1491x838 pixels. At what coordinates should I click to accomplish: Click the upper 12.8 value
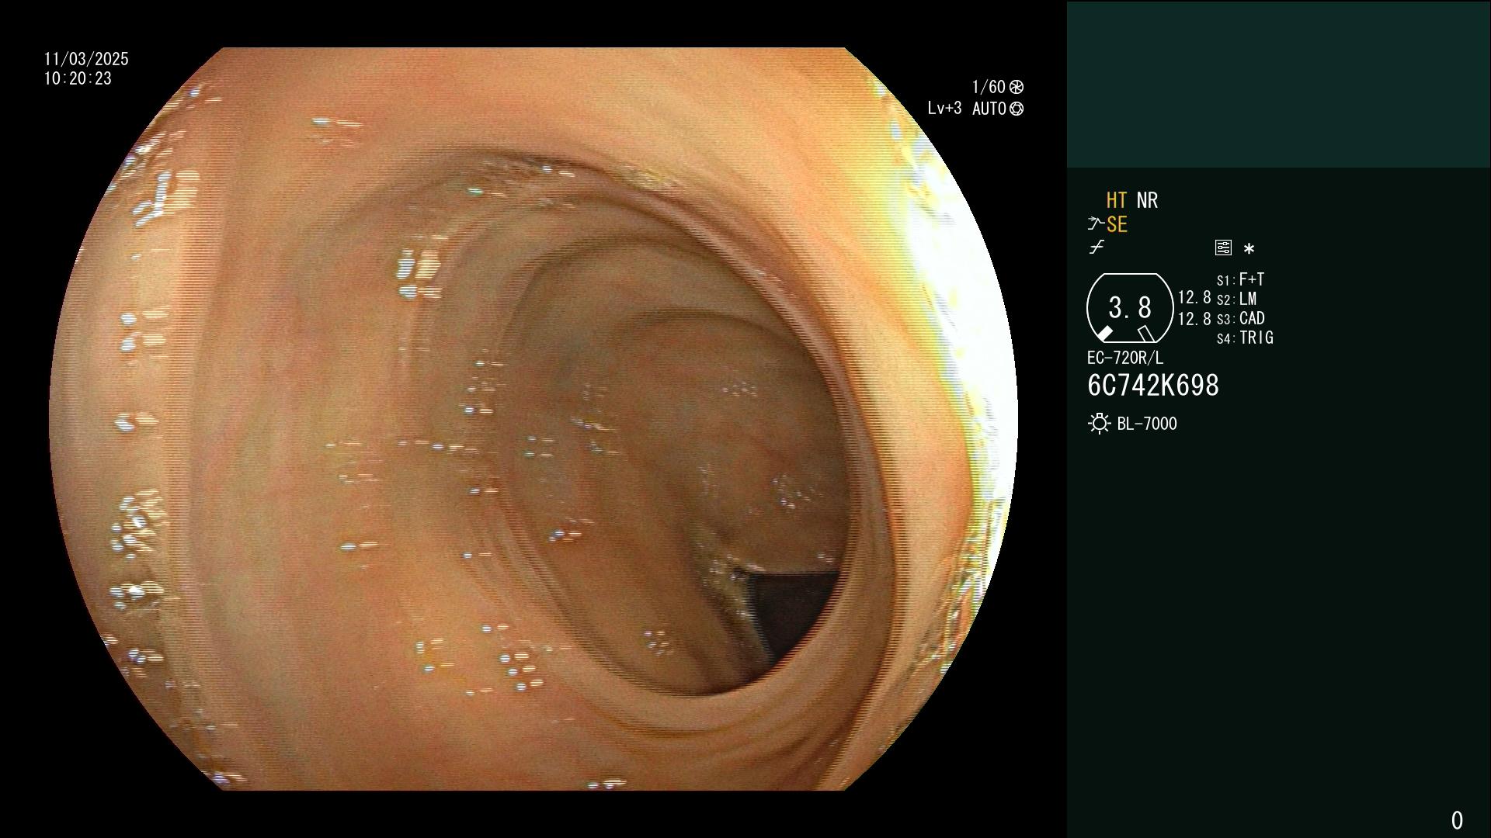coord(1194,298)
